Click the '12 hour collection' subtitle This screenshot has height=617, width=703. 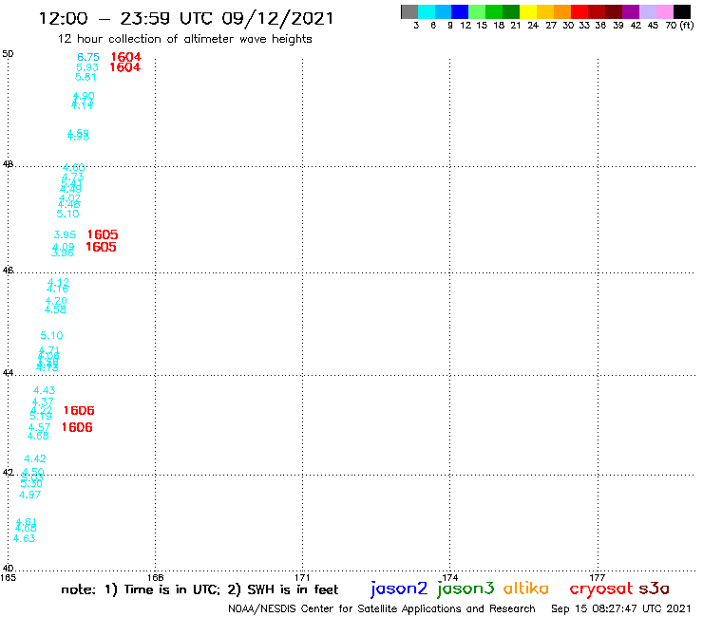click(184, 40)
